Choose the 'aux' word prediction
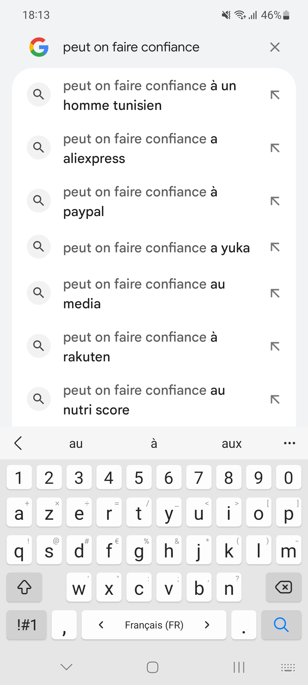308x685 pixels. coord(232,444)
